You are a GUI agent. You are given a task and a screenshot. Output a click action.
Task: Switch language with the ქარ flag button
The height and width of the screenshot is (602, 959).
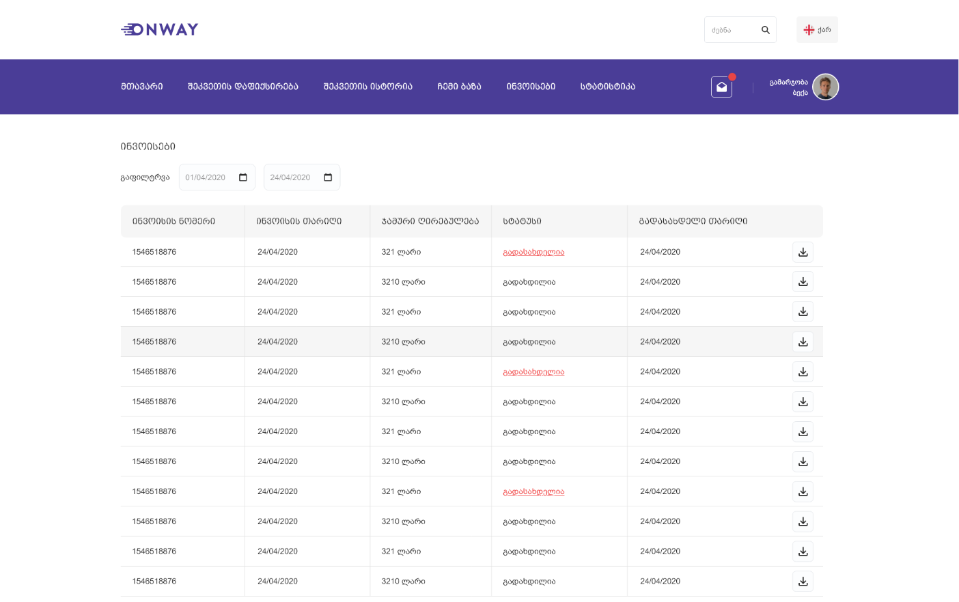[x=817, y=30]
